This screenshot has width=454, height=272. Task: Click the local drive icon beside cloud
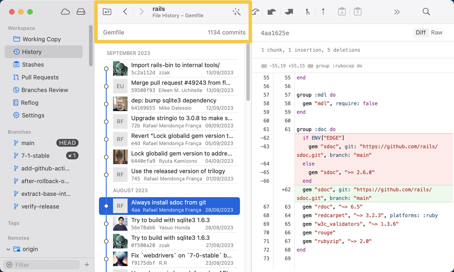coord(81,12)
